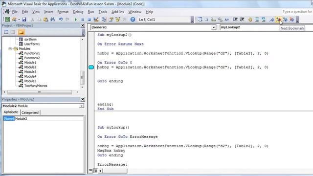313x176 pixels.
Task: Click the Quick Info icon
Action: [x=213, y=20]
